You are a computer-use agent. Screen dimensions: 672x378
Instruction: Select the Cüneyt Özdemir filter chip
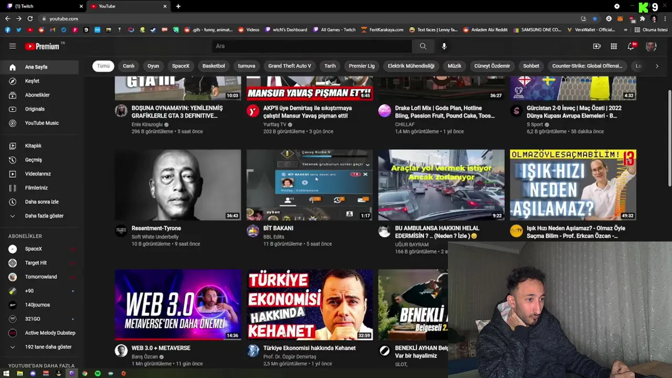click(x=492, y=66)
